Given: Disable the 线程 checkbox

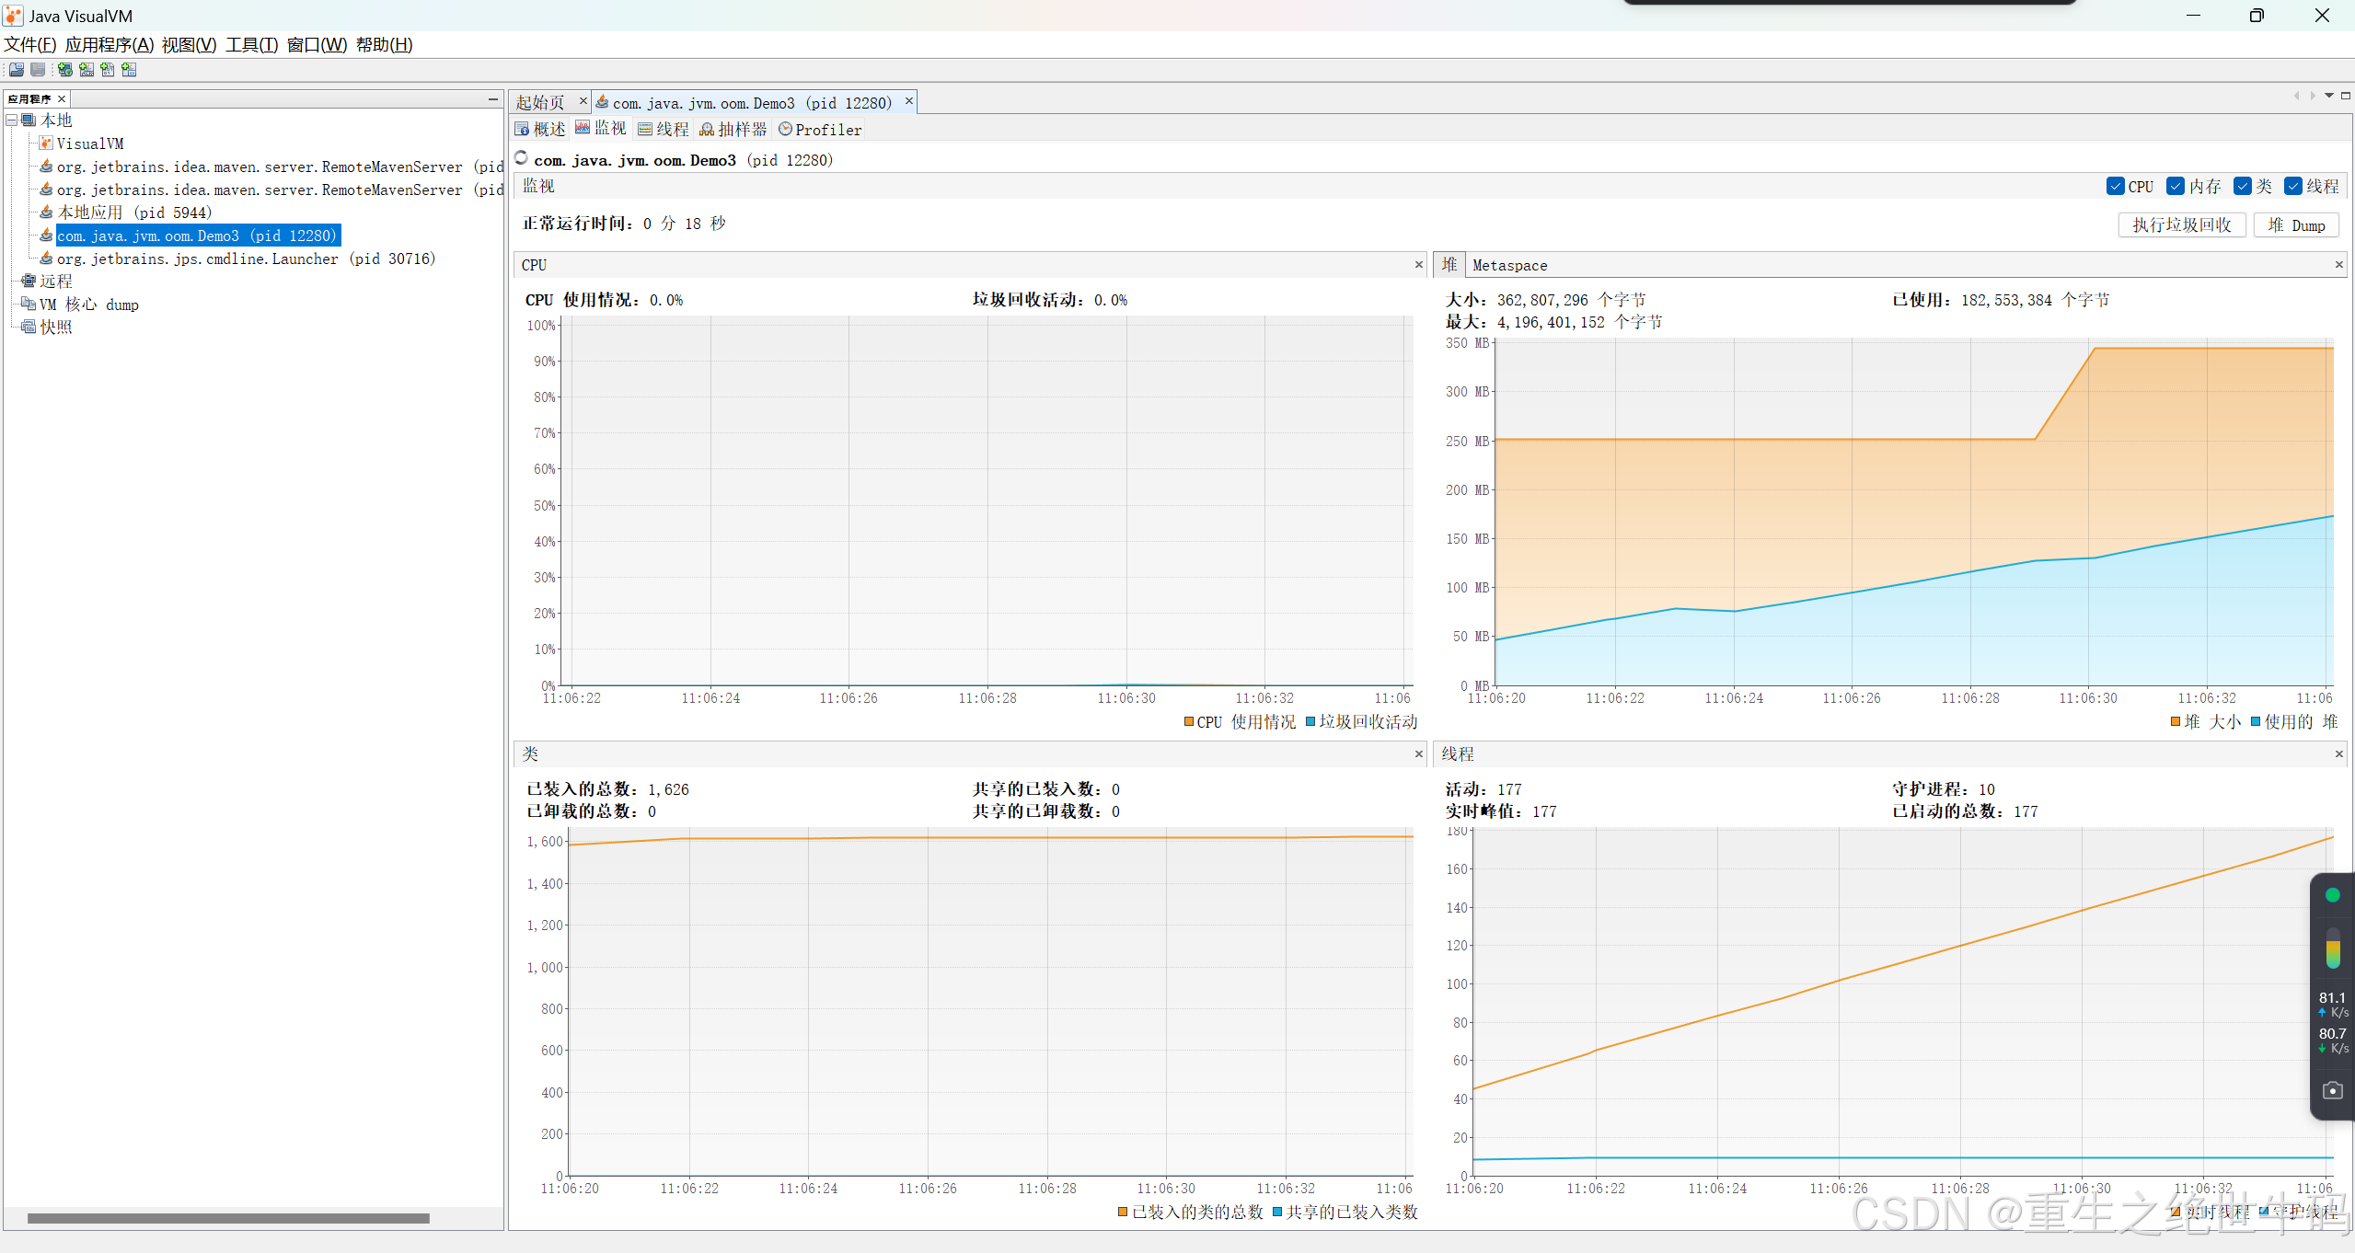Looking at the screenshot, I should pyautogui.click(x=2292, y=187).
